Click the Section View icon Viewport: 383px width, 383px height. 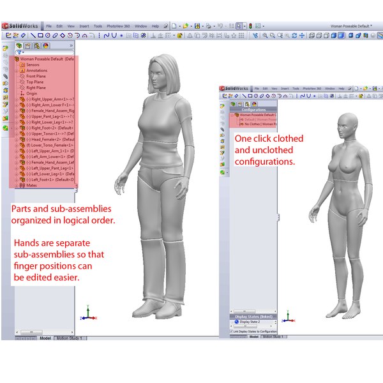366,36
